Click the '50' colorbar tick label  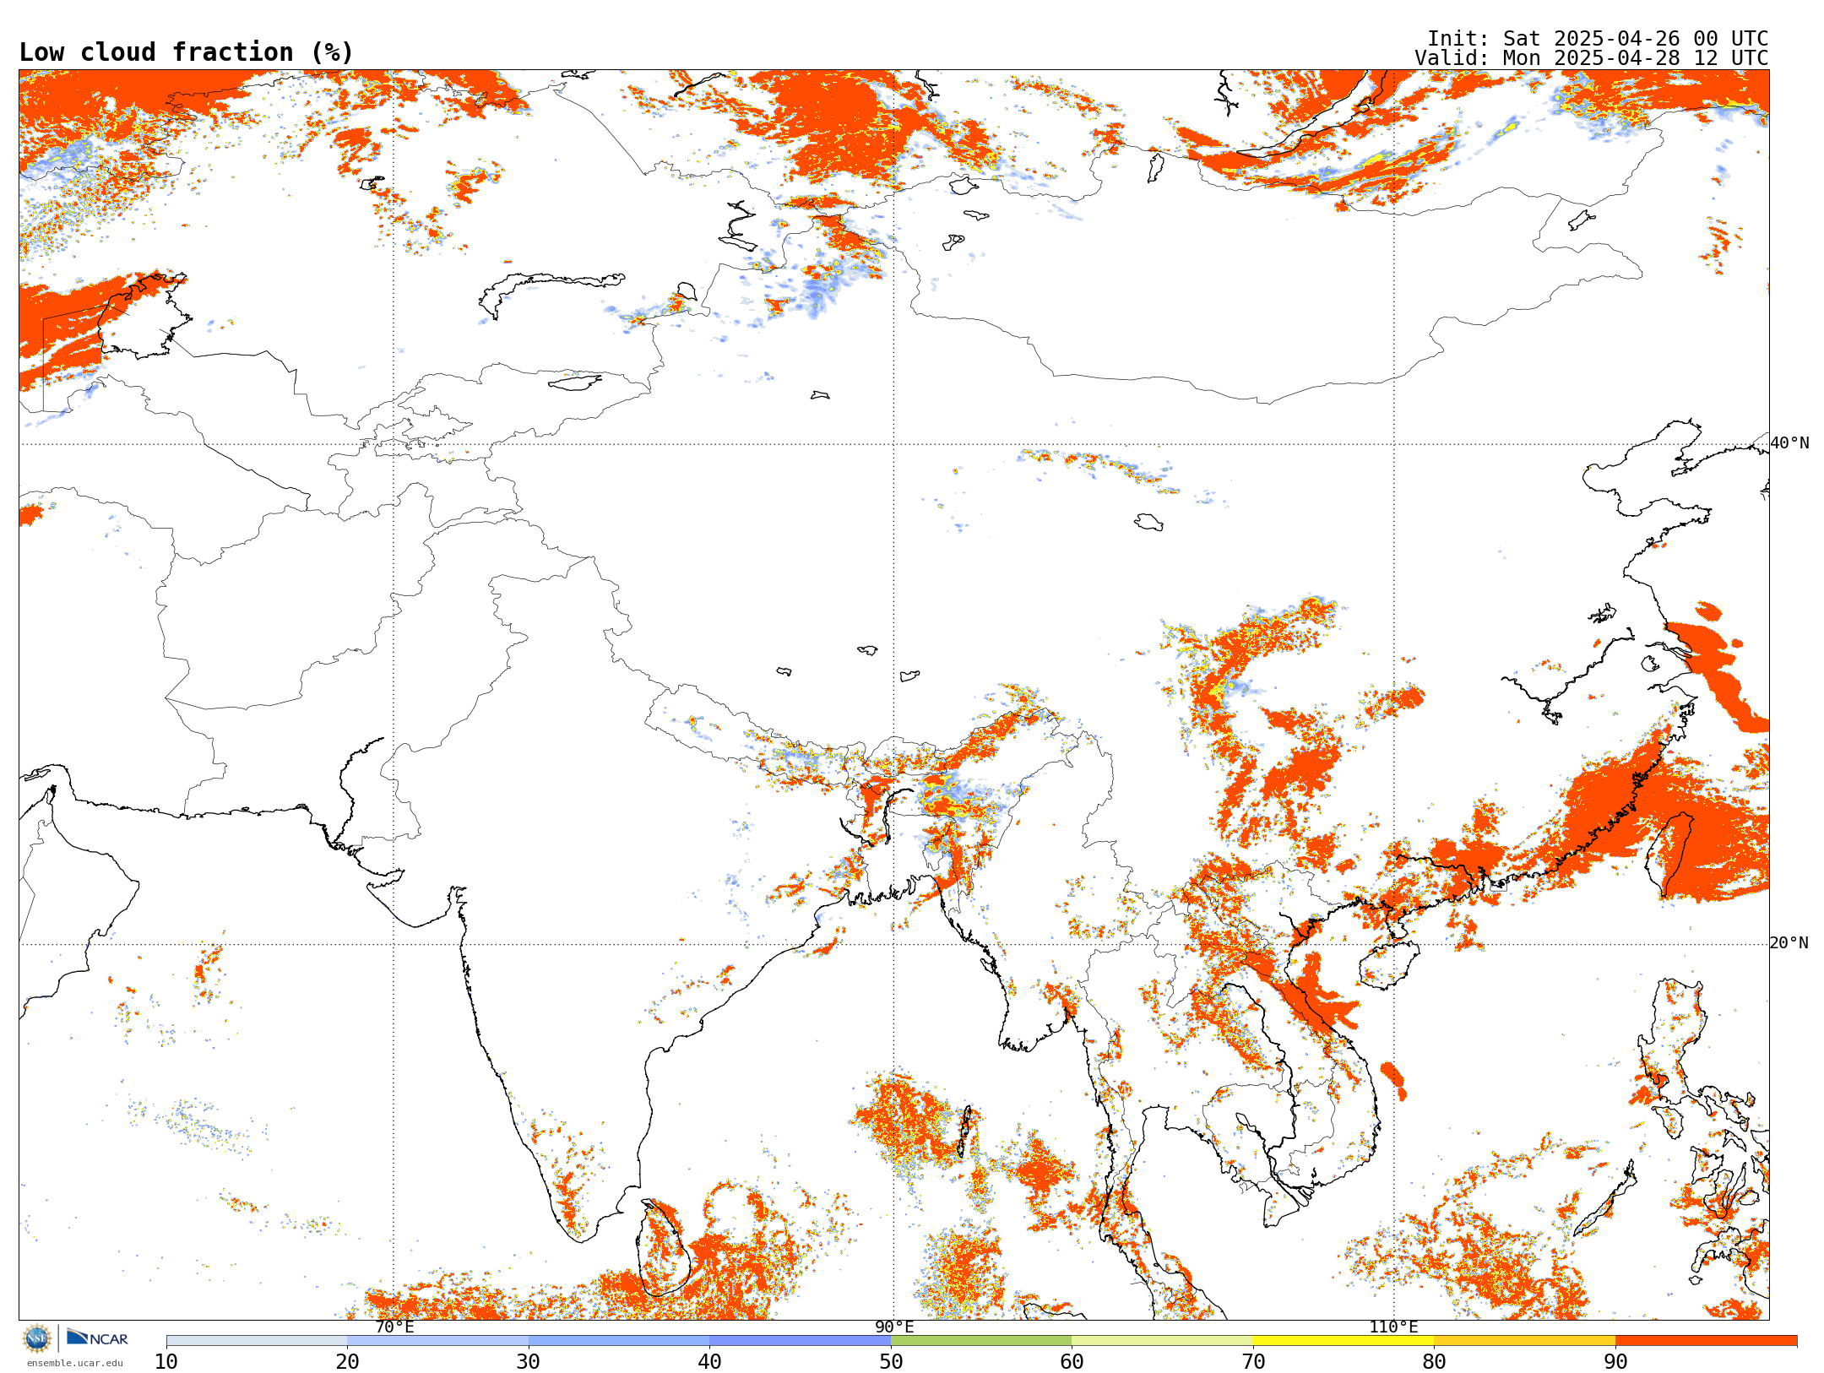[x=891, y=1362]
